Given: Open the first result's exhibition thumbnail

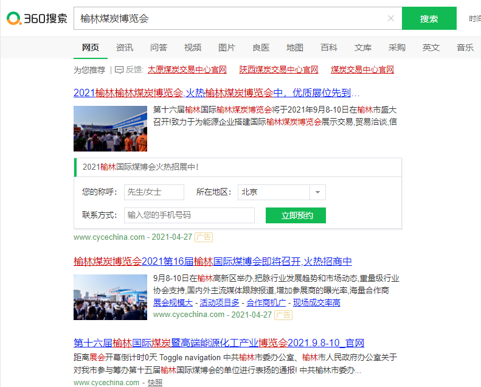Looking at the screenshot, I should [110, 128].
